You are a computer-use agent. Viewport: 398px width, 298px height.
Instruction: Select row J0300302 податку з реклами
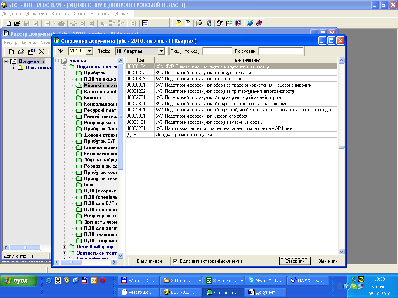[x=232, y=73]
